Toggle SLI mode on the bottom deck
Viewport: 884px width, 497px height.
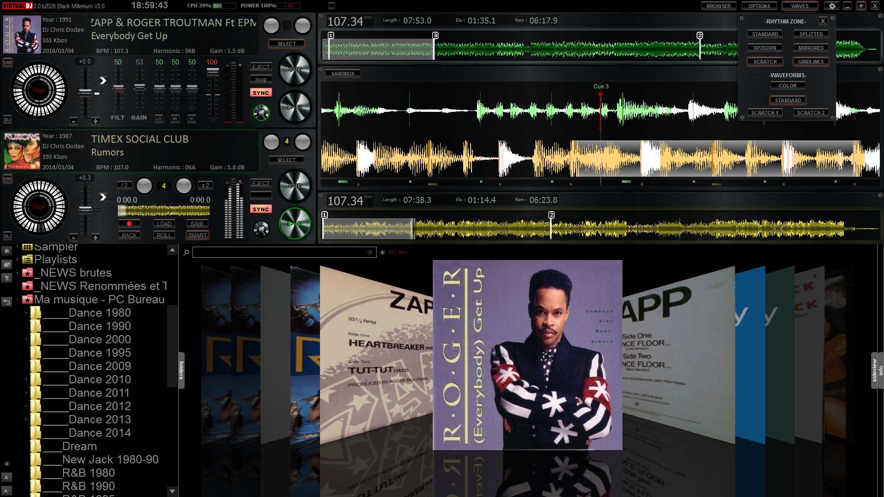pos(7,236)
